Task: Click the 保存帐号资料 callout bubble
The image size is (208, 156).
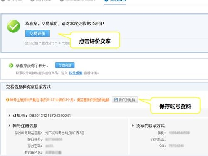Action: coord(175,106)
